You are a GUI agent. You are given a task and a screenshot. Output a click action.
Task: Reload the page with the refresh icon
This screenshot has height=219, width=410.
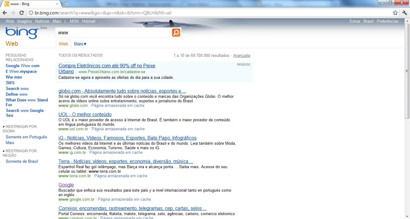tap(21, 13)
